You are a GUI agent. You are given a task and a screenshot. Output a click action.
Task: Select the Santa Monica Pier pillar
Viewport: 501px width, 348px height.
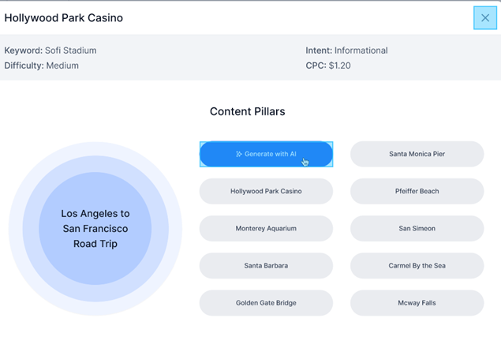click(417, 154)
